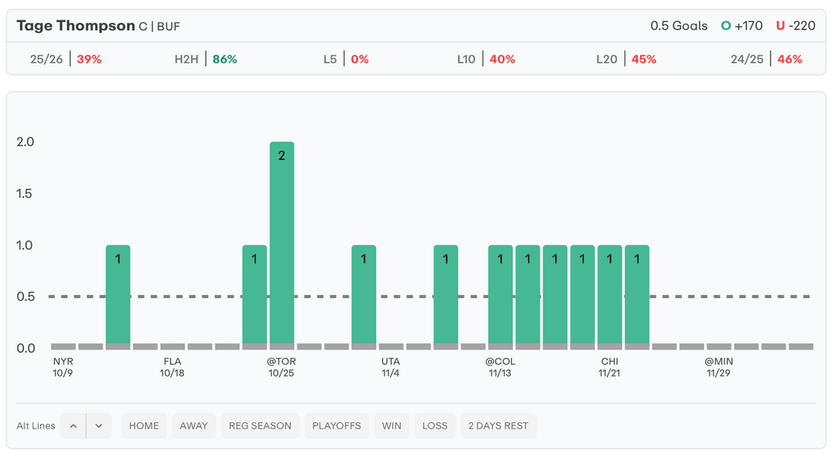Filter games by LOSS
Image resolution: width=836 pixels, height=459 pixels.
coord(434,426)
